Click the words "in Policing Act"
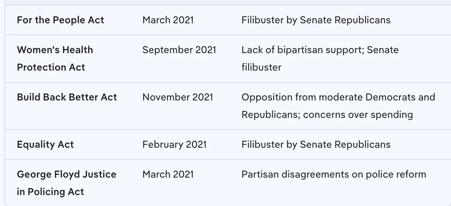 coord(50,192)
